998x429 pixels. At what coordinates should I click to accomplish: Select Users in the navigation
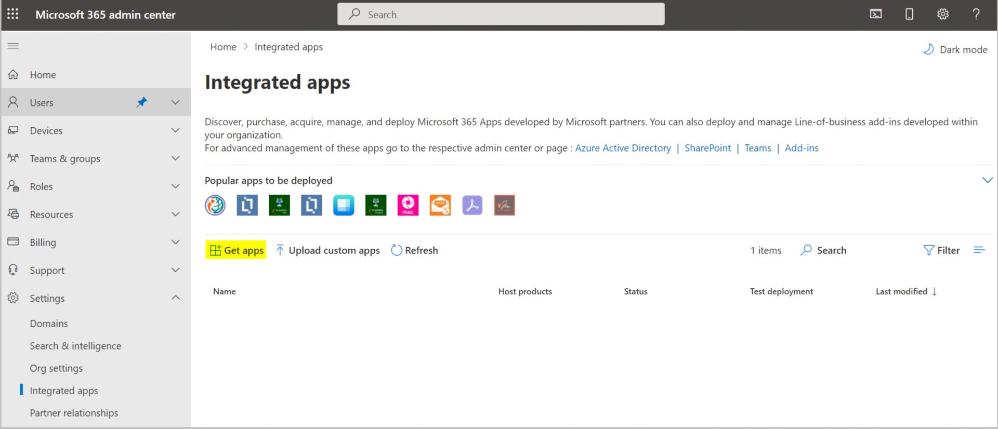click(x=42, y=102)
